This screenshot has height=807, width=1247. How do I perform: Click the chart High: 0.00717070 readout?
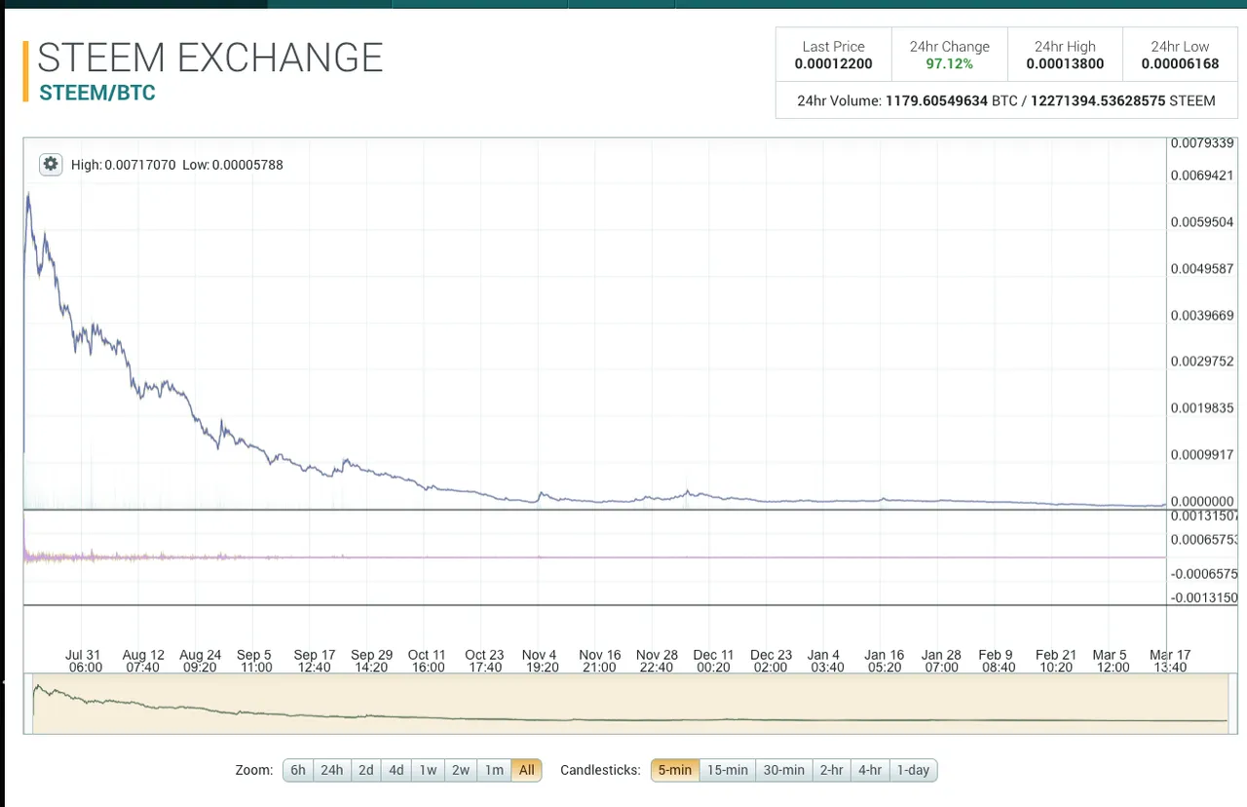tap(124, 165)
